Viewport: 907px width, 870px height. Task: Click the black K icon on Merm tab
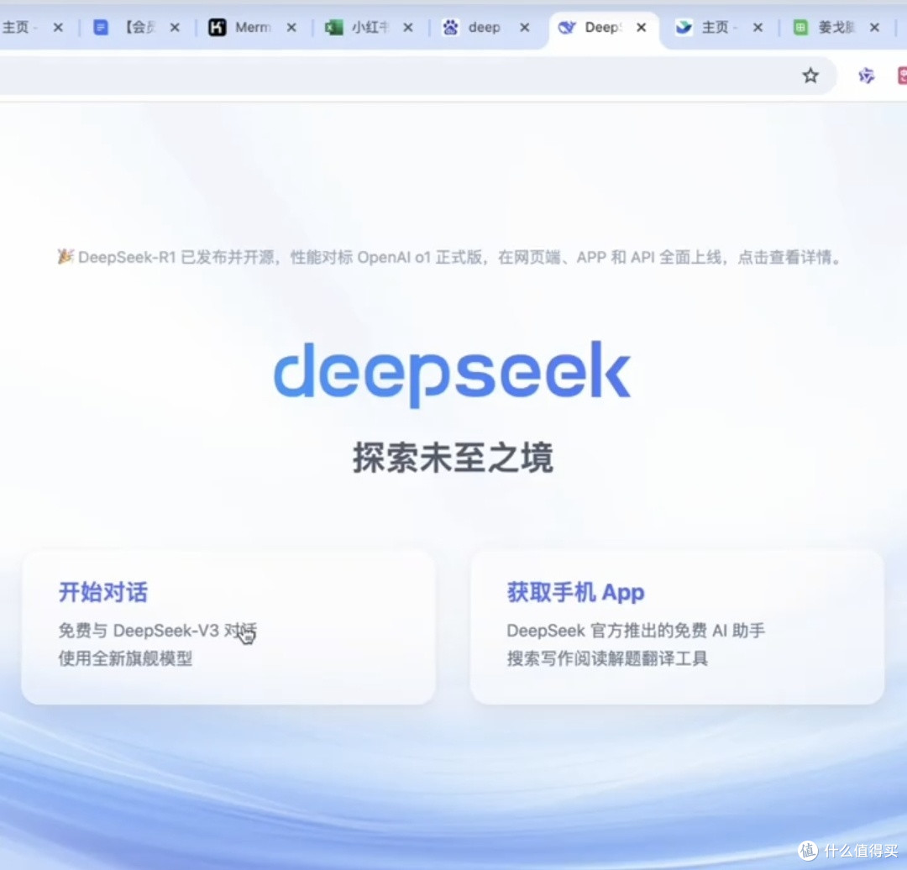coord(217,27)
